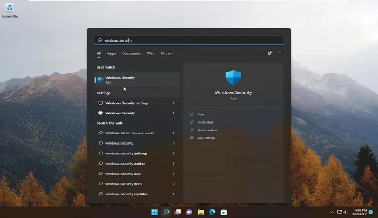Click the search icon beside 'windows security scan'
378x218 pixels.
coord(100,184)
